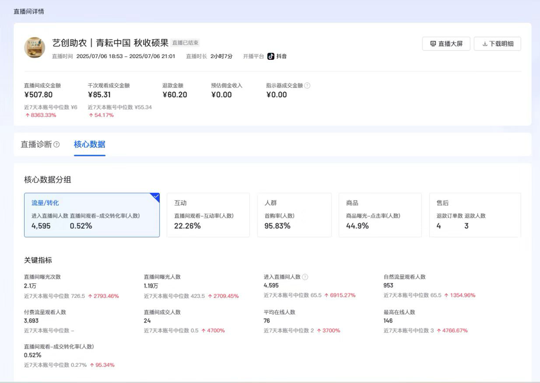The image size is (540, 383).
Task: Click the 付费流量观看人数 value 3,693
Action: (x=32, y=320)
